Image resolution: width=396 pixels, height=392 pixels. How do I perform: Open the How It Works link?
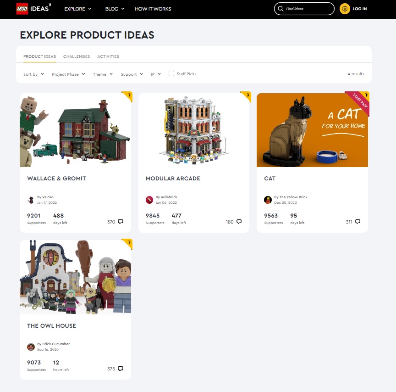[153, 9]
